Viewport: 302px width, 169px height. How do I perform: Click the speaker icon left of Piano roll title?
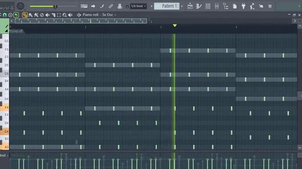tap(79, 15)
